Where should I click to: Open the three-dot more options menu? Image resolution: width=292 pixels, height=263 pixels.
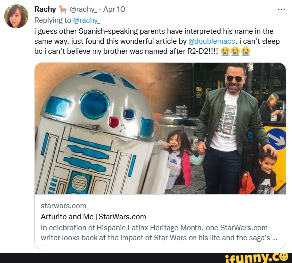281,9
